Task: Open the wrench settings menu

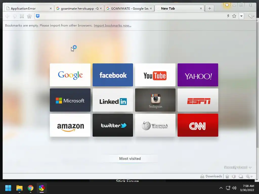Action: pos(251,16)
